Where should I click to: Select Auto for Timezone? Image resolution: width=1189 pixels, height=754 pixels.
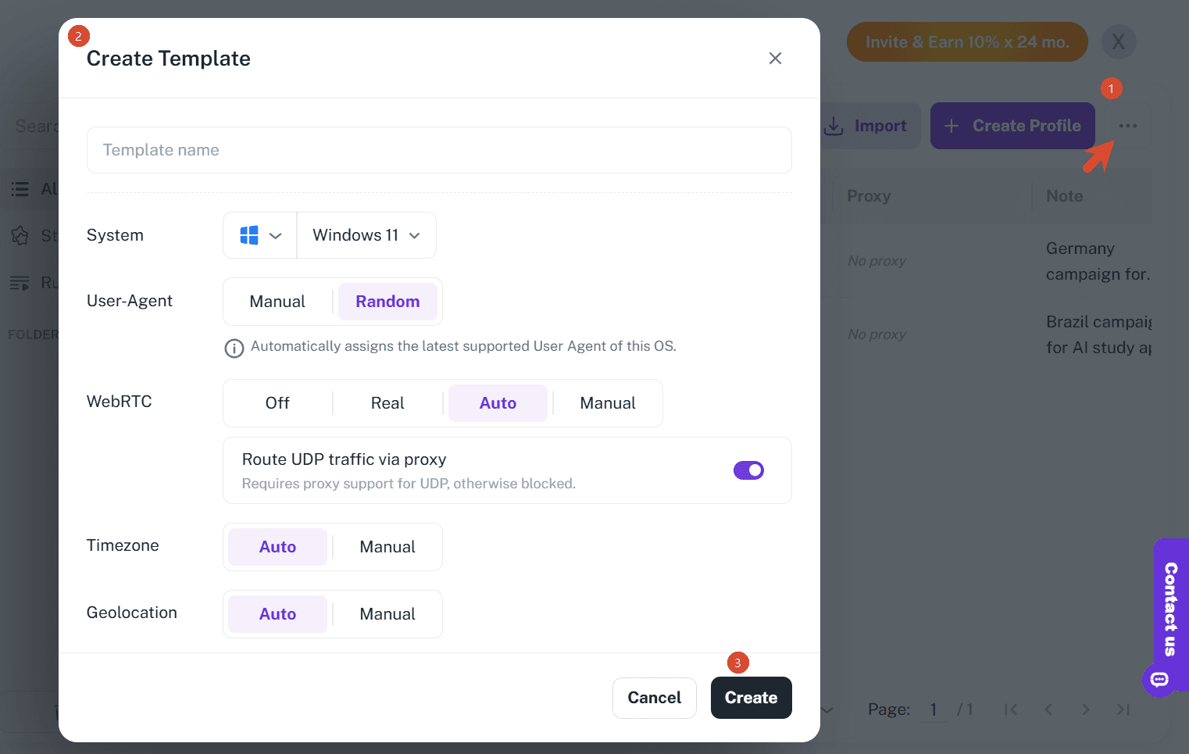277,547
